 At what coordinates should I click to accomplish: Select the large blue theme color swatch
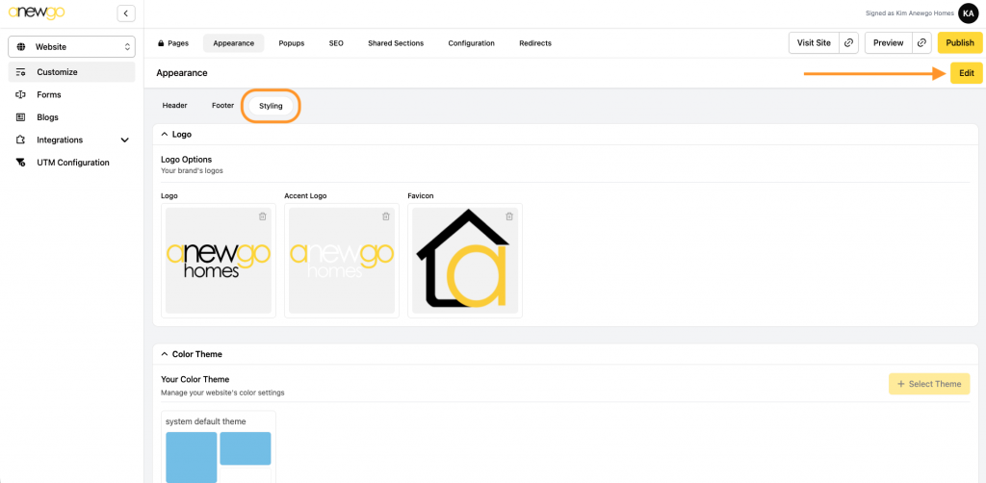(191, 457)
